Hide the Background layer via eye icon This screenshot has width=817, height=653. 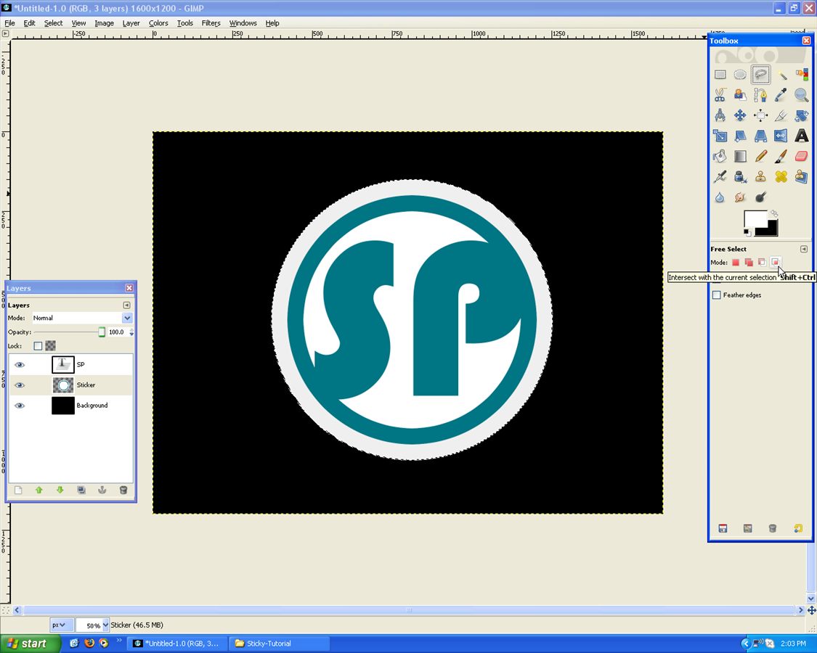(20, 405)
